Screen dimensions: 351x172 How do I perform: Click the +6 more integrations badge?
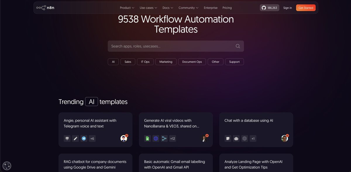pyautogui.click(x=92, y=138)
